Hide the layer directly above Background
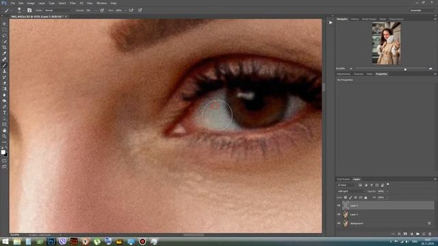 tap(339, 214)
